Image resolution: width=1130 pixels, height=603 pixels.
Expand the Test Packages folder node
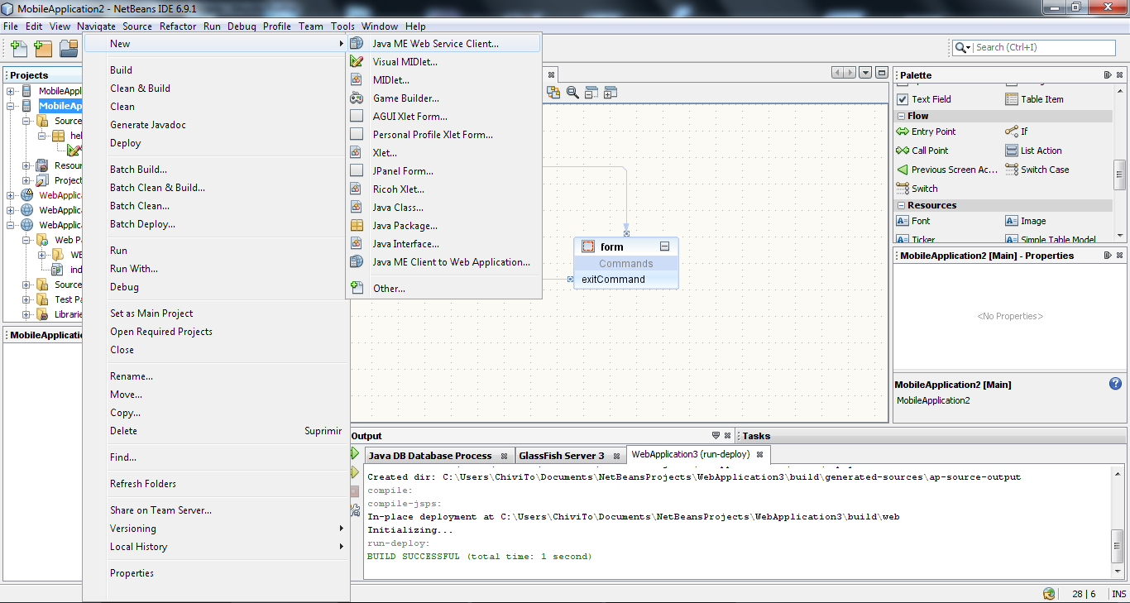tap(27, 299)
